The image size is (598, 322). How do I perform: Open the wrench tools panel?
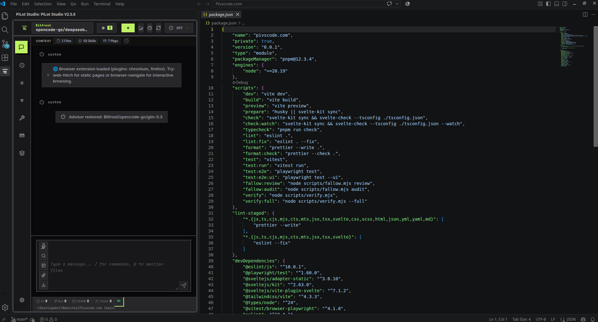pos(22,118)
